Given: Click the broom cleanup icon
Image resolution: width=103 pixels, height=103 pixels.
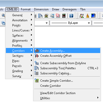Looking at the screenshot, I should pyautogui.click(x=87, y=16).
